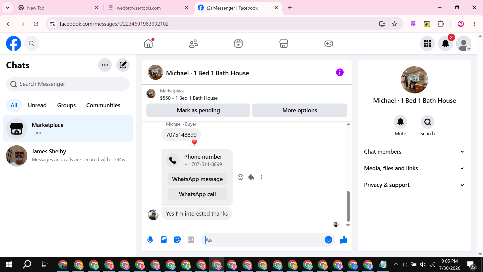
Task: Open chat options three-dot menu in Chats header
Action: [105, 65]
